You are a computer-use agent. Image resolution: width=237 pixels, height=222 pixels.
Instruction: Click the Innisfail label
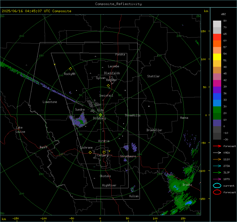pos(106,96)
